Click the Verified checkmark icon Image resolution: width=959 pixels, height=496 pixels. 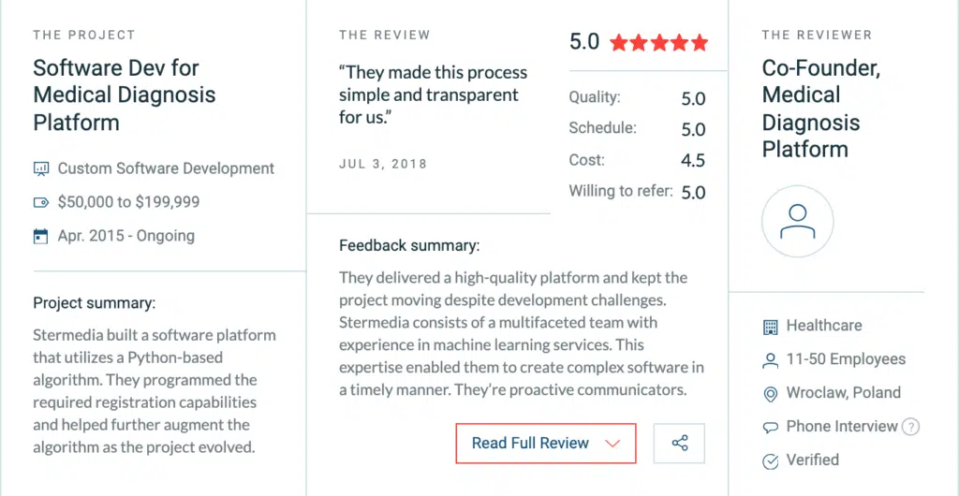[x=771, y=461]
